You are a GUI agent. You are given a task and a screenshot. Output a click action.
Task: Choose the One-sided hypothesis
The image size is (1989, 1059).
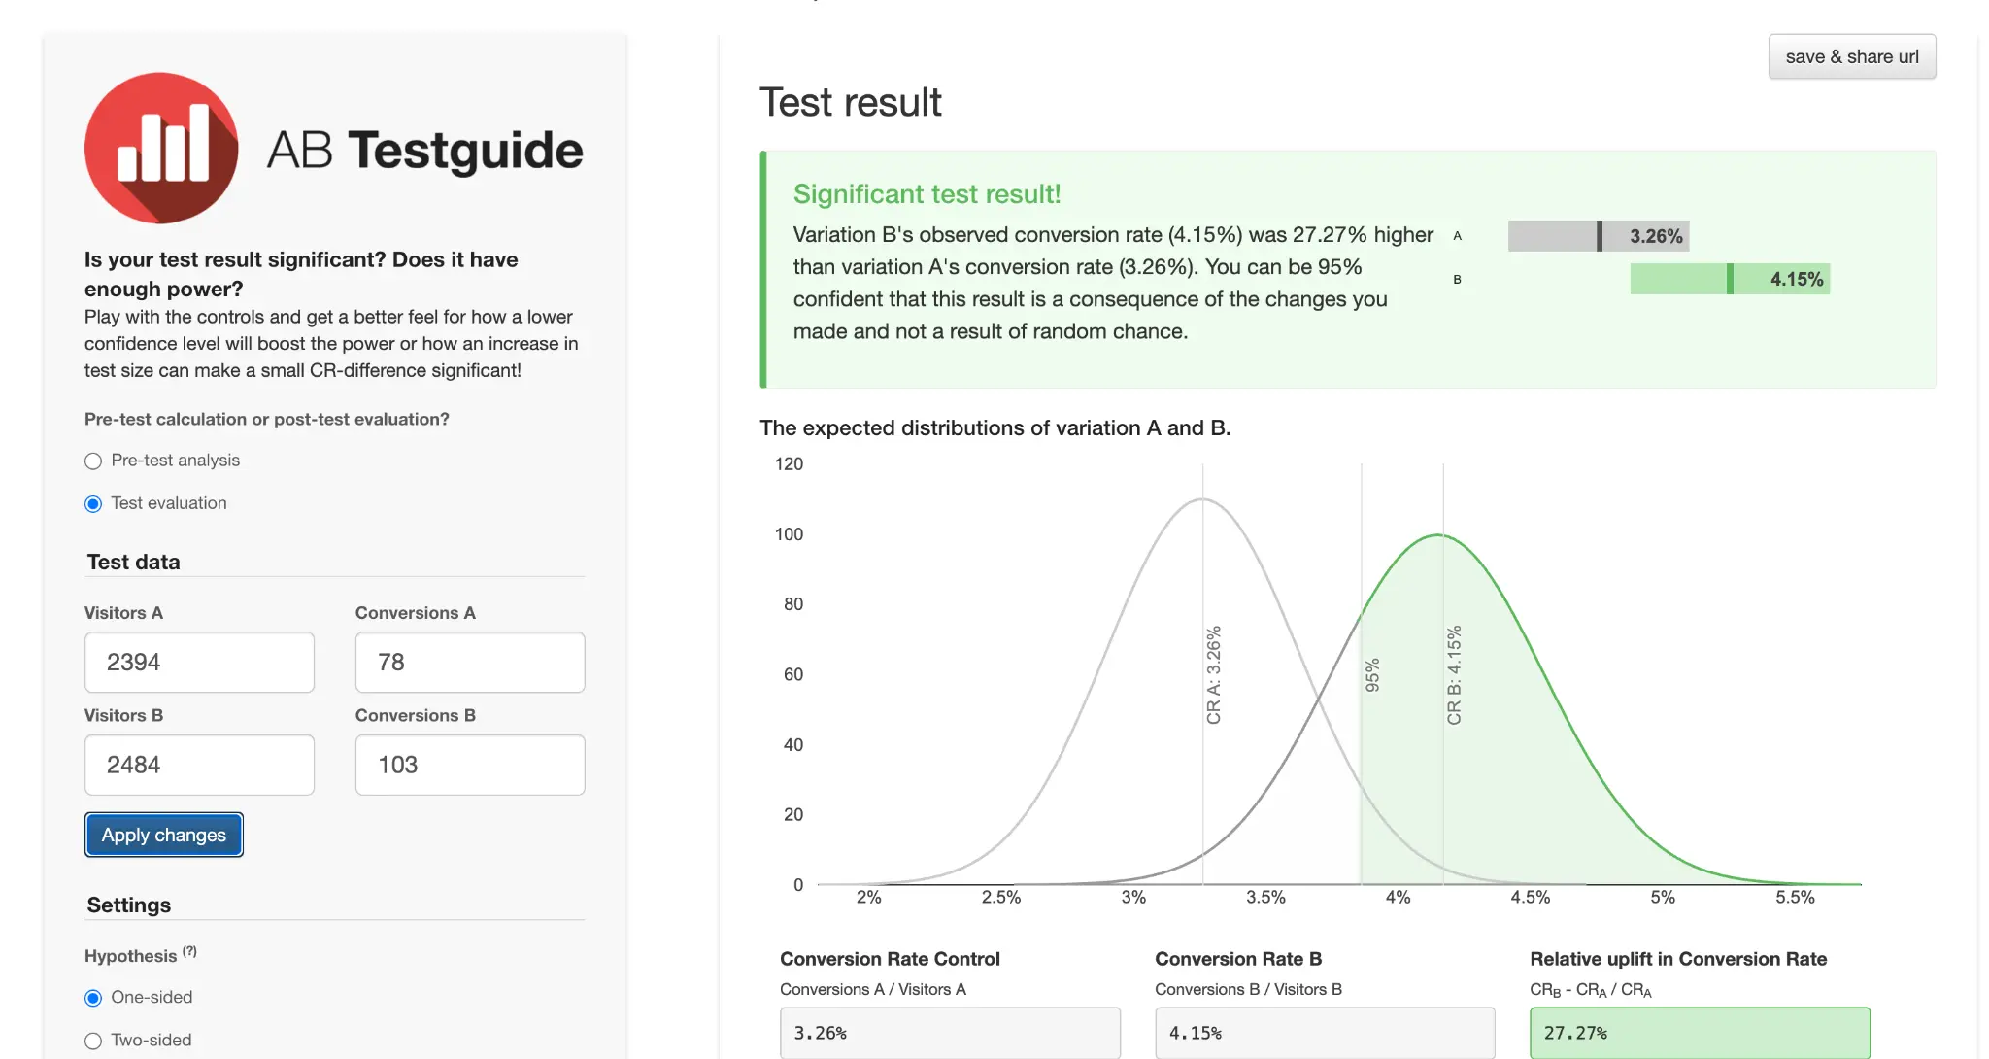point(92,997)
